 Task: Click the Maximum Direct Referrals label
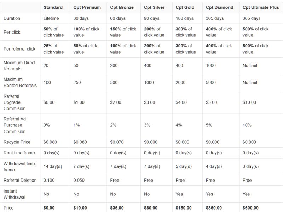click(x=19, y=66)
